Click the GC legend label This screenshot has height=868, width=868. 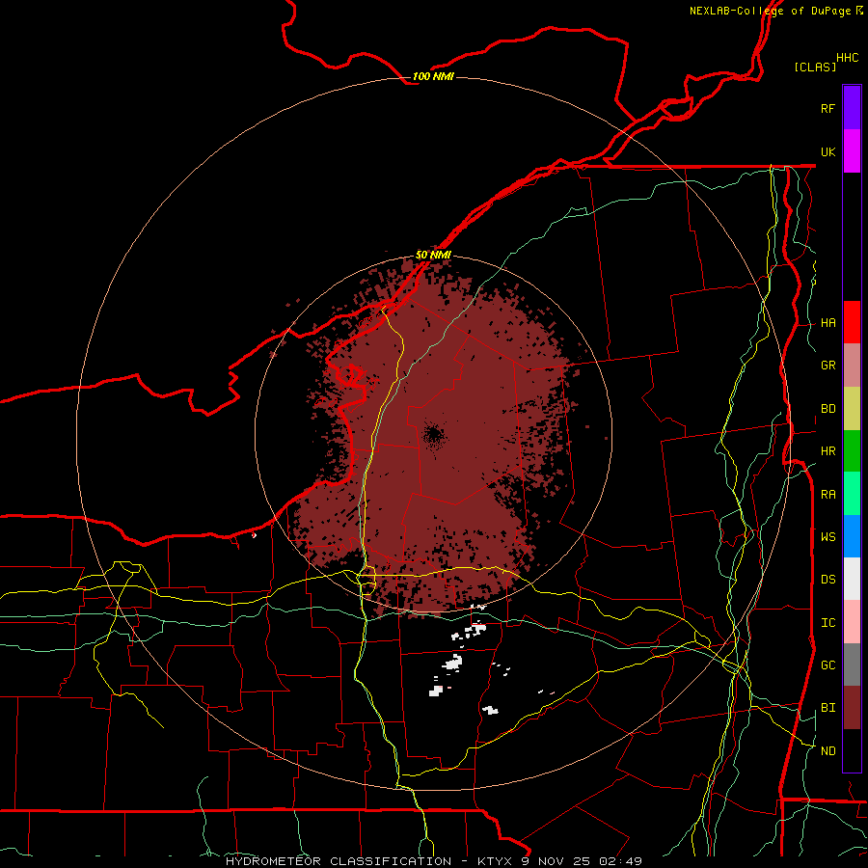(x=827, y=665)
